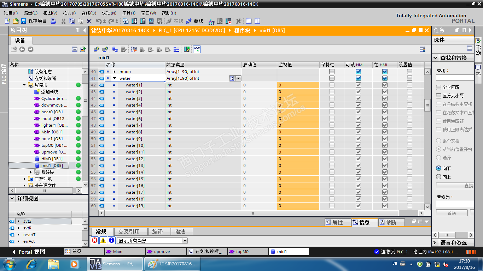Image resolution: width=483 pixels, height=271 pixels.
Task: Enable the 区分大小写 checkbox
Action: (439, 96)
